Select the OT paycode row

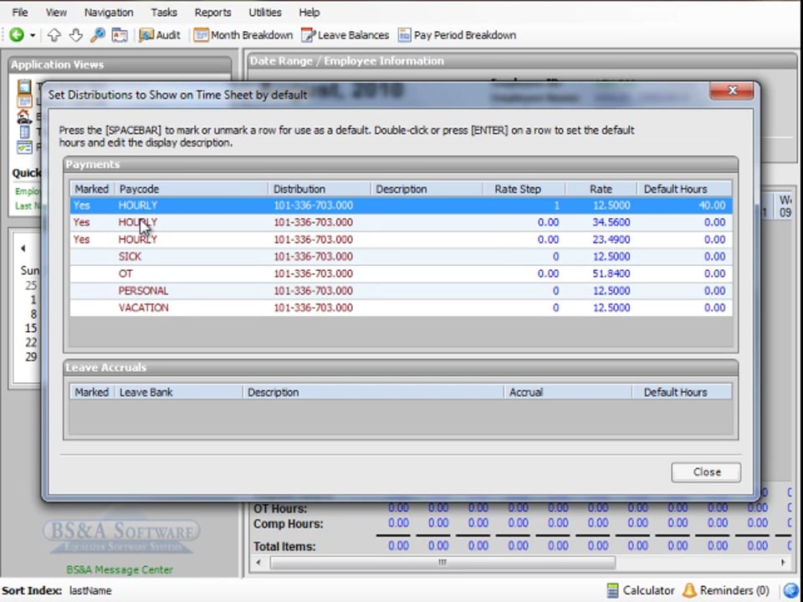[x=401, y=273]
